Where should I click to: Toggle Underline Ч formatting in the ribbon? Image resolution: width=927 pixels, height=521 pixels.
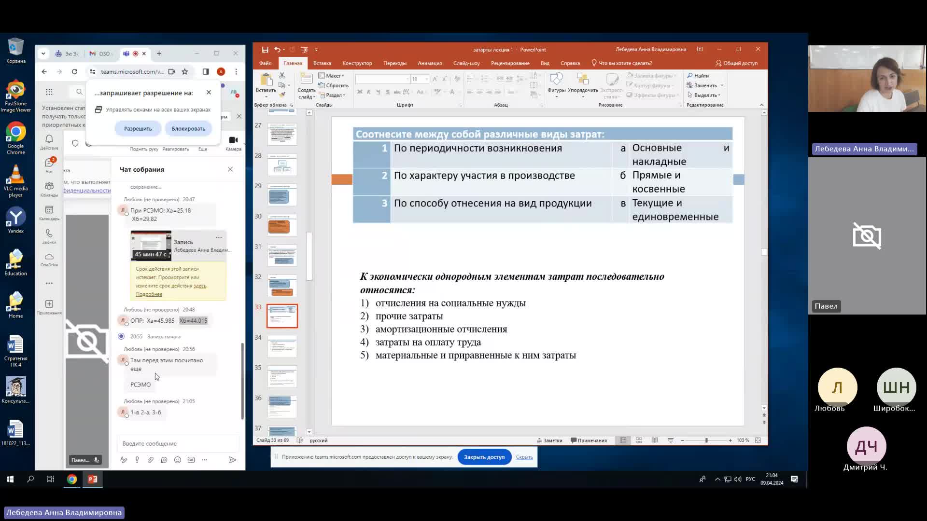(378, 92)
